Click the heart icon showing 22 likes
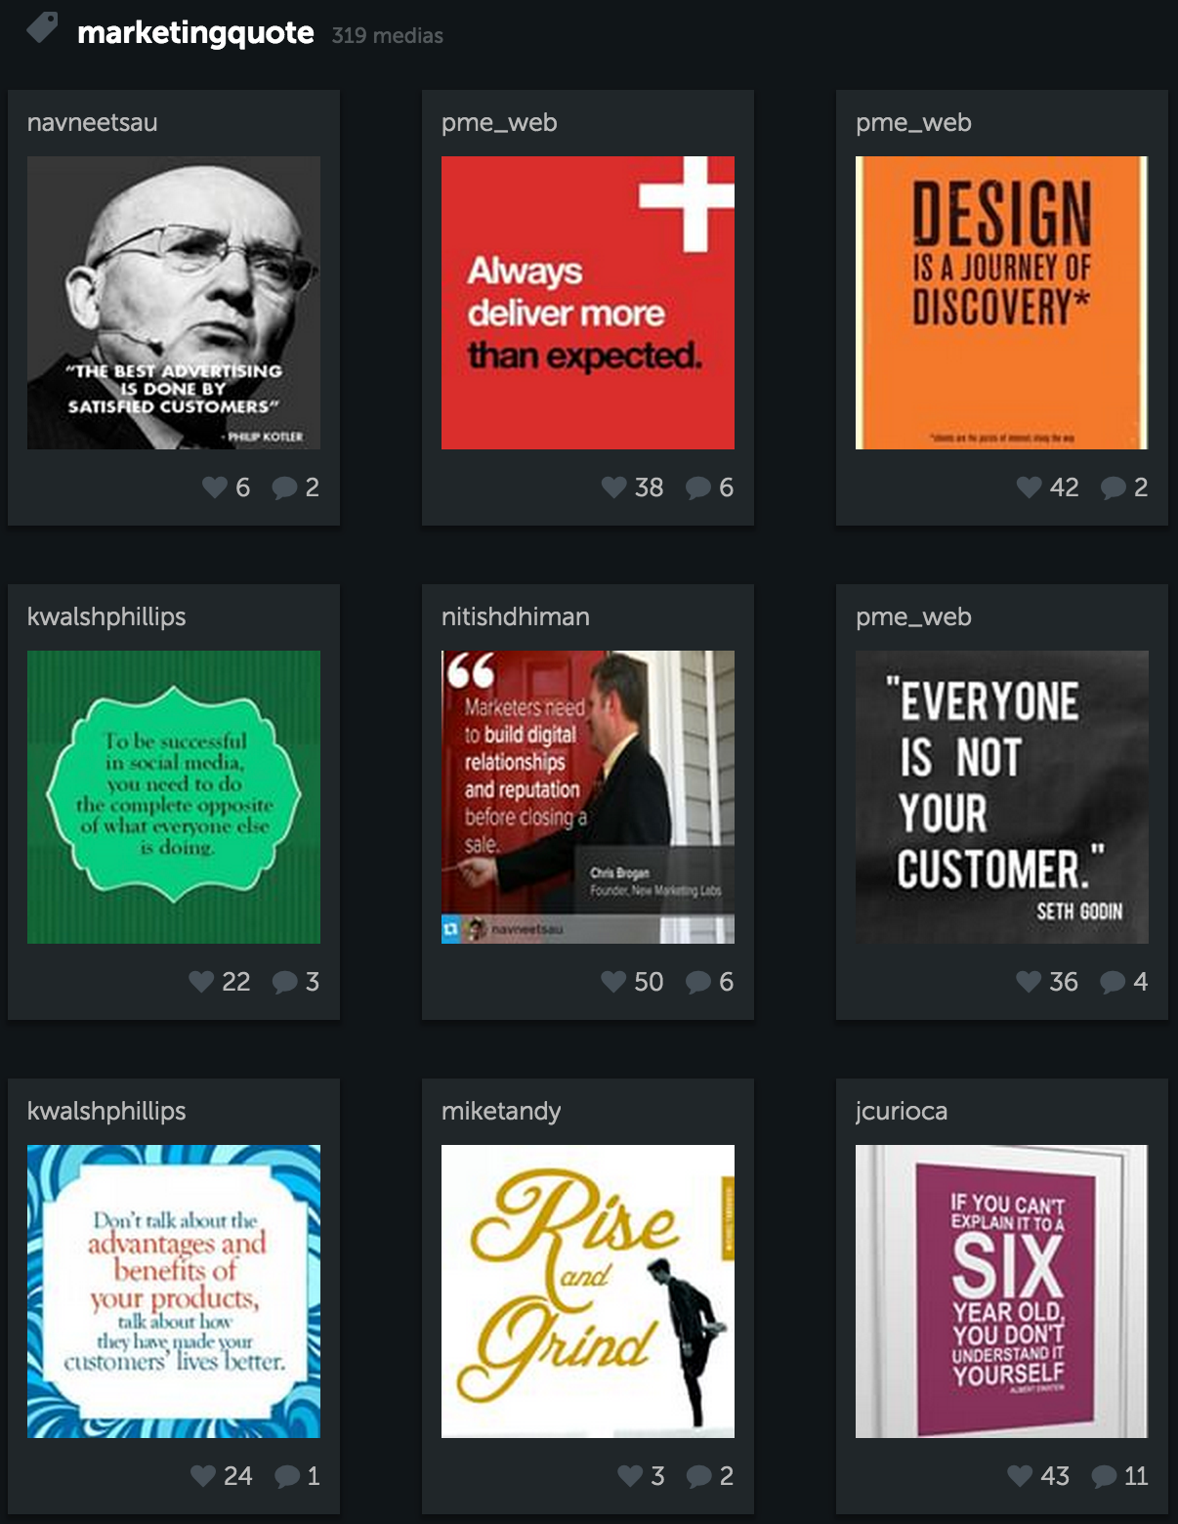Image resolution: width=1178 pixels, height=1524 pixels. [201, 981]
